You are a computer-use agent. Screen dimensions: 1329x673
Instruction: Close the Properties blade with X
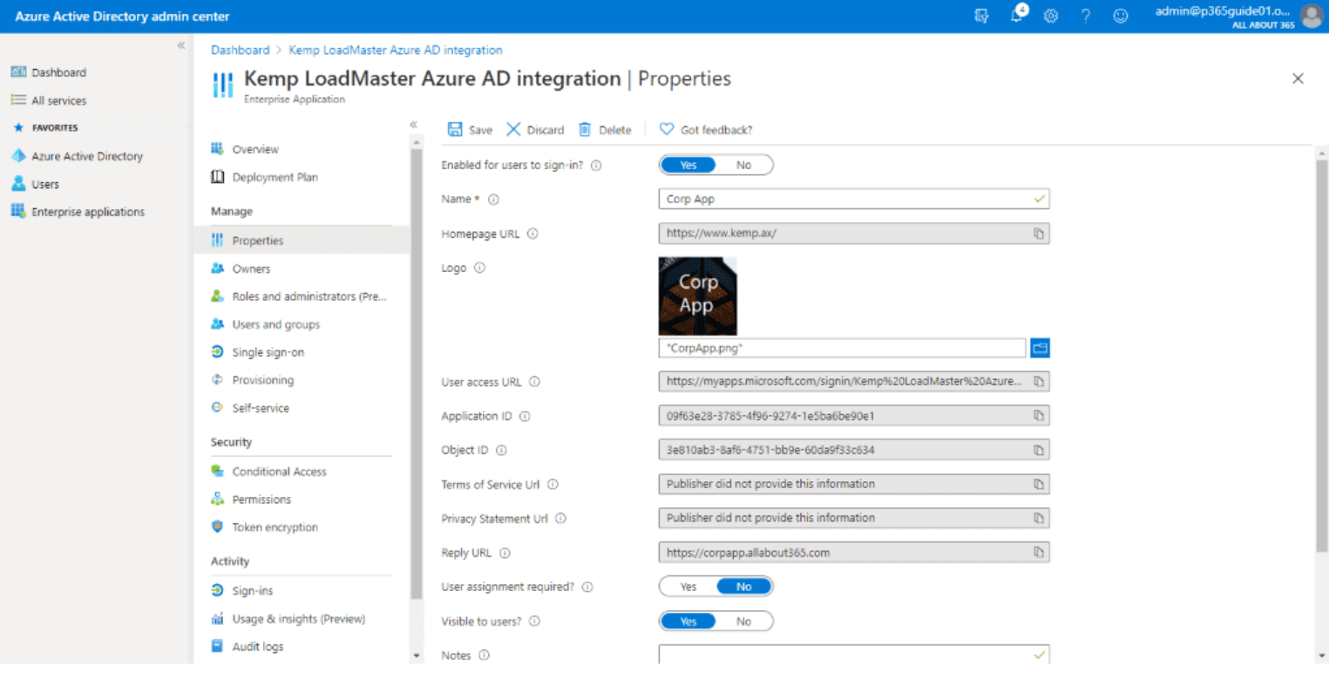(x=1298, y=78)
